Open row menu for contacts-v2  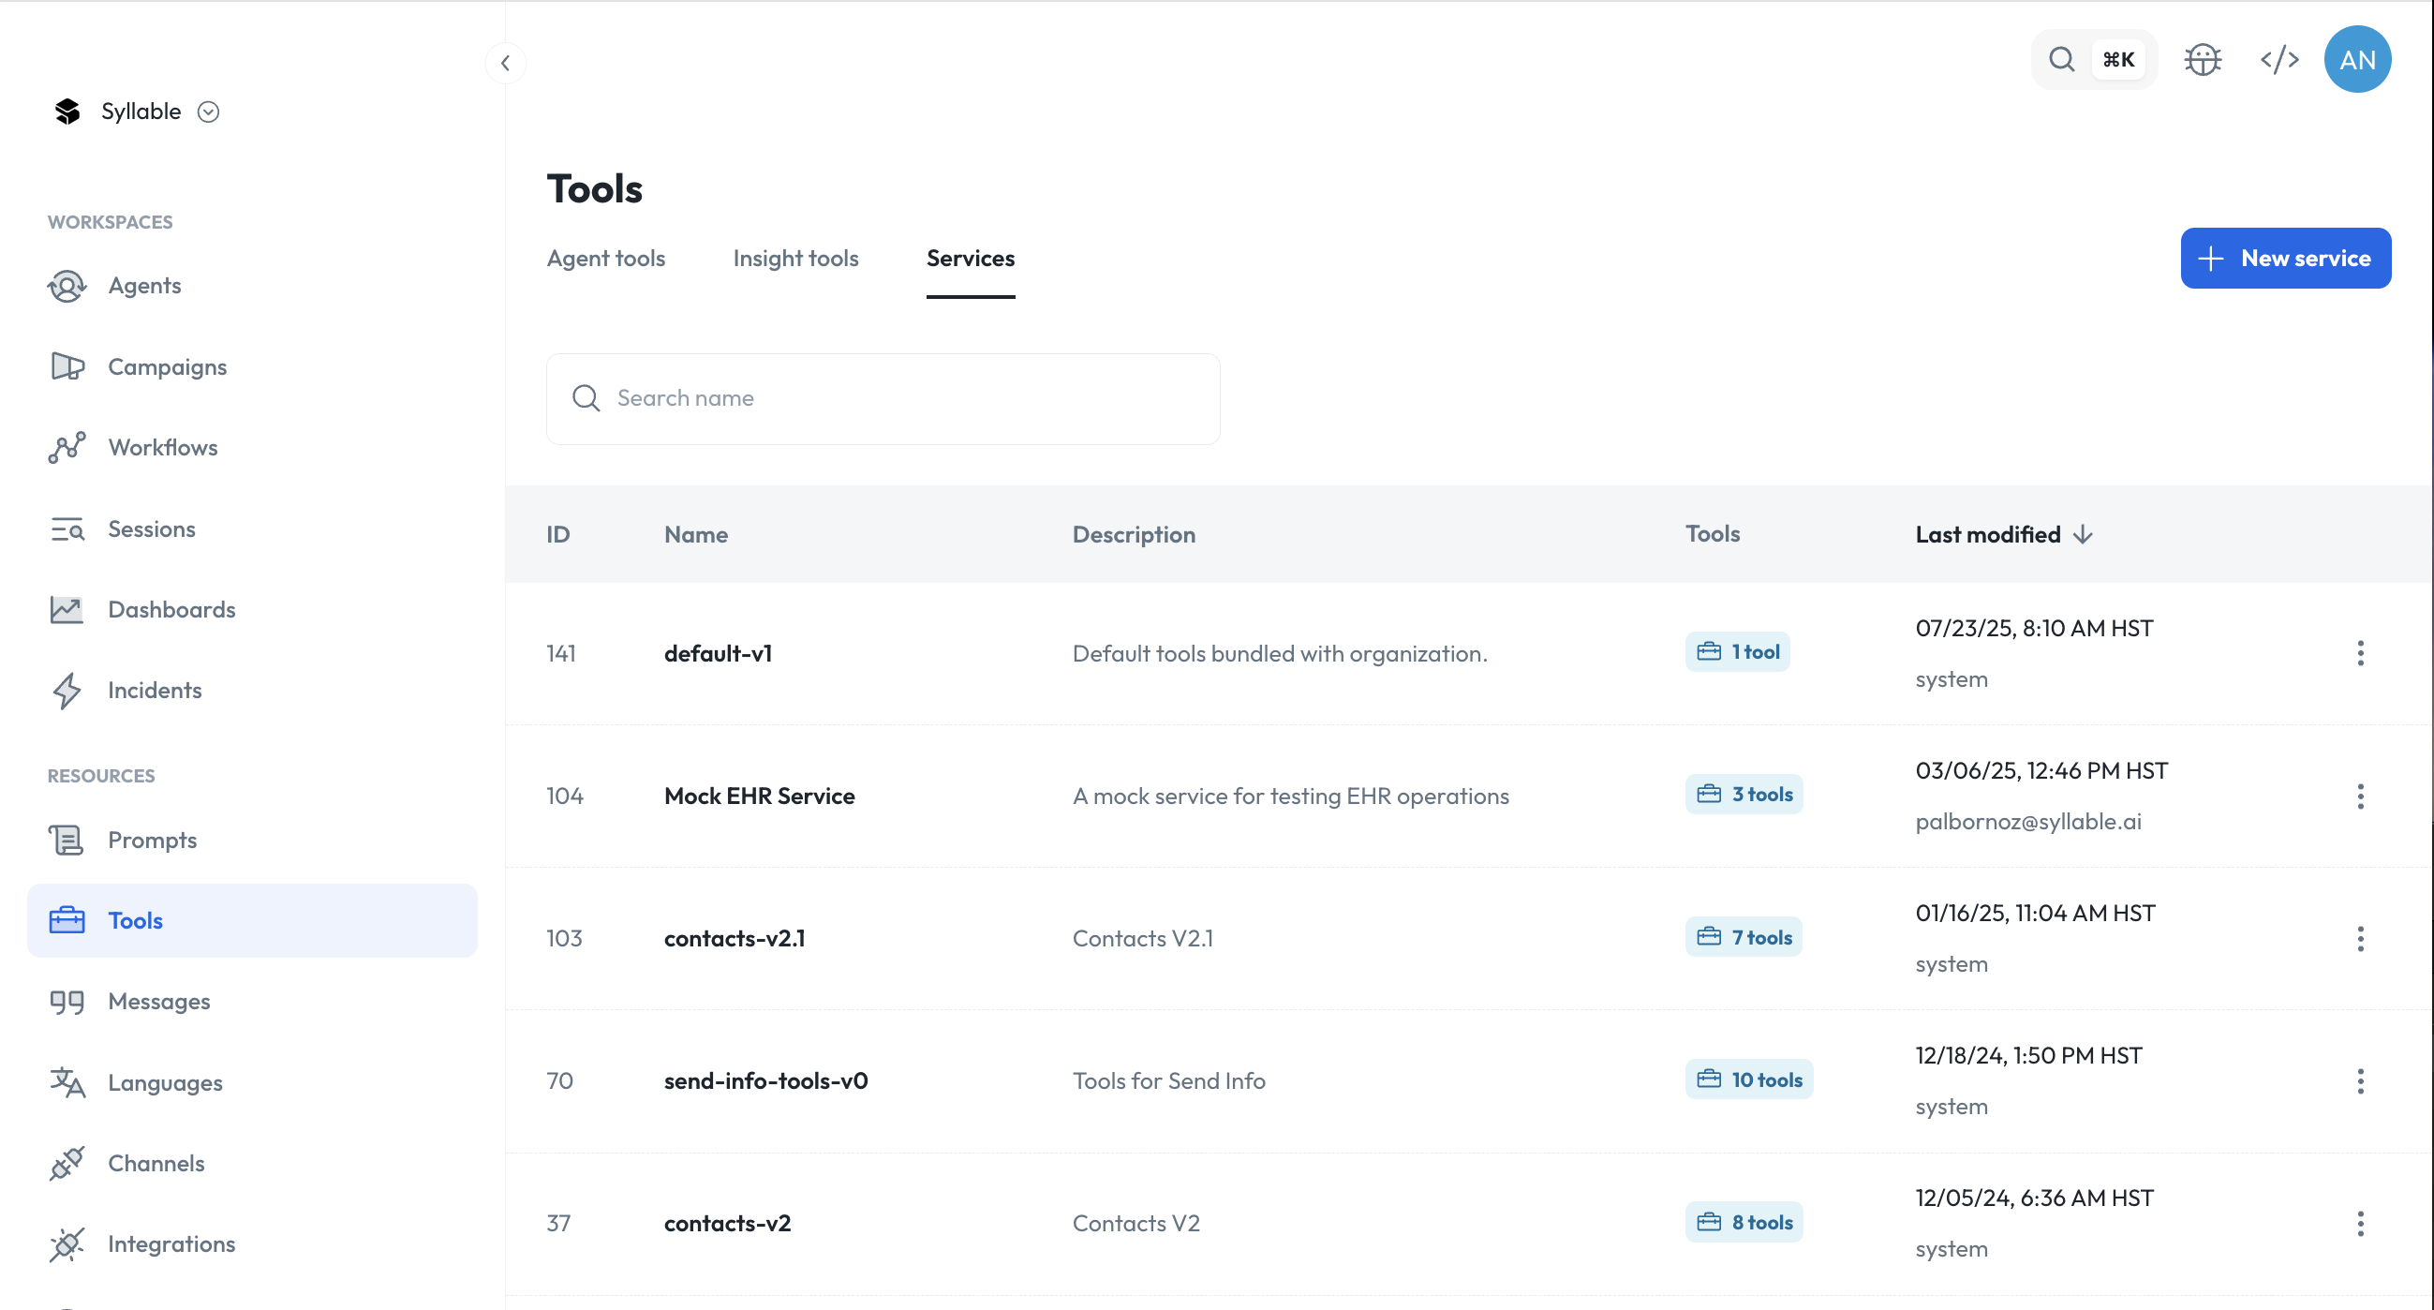(2359, 1224)
